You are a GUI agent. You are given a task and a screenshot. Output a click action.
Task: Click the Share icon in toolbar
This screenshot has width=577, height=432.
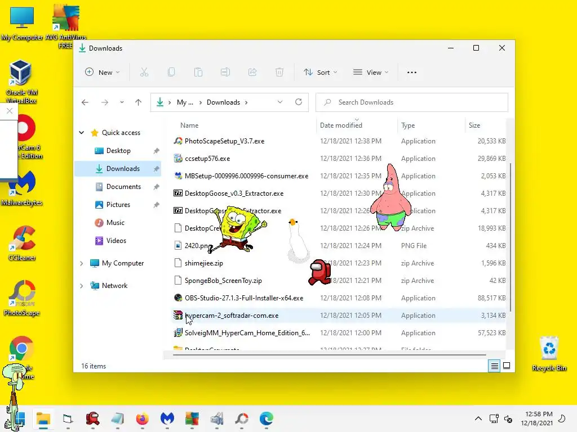pyautogui.click(x=252, y=73)
